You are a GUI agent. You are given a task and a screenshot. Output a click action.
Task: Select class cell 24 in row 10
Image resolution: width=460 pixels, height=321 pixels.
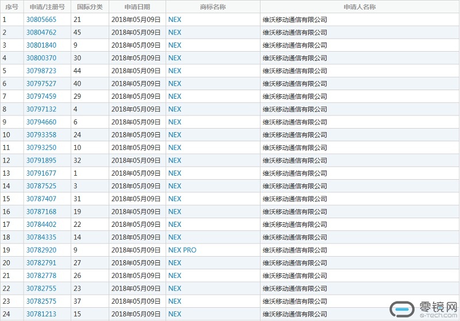pos(90,135)
